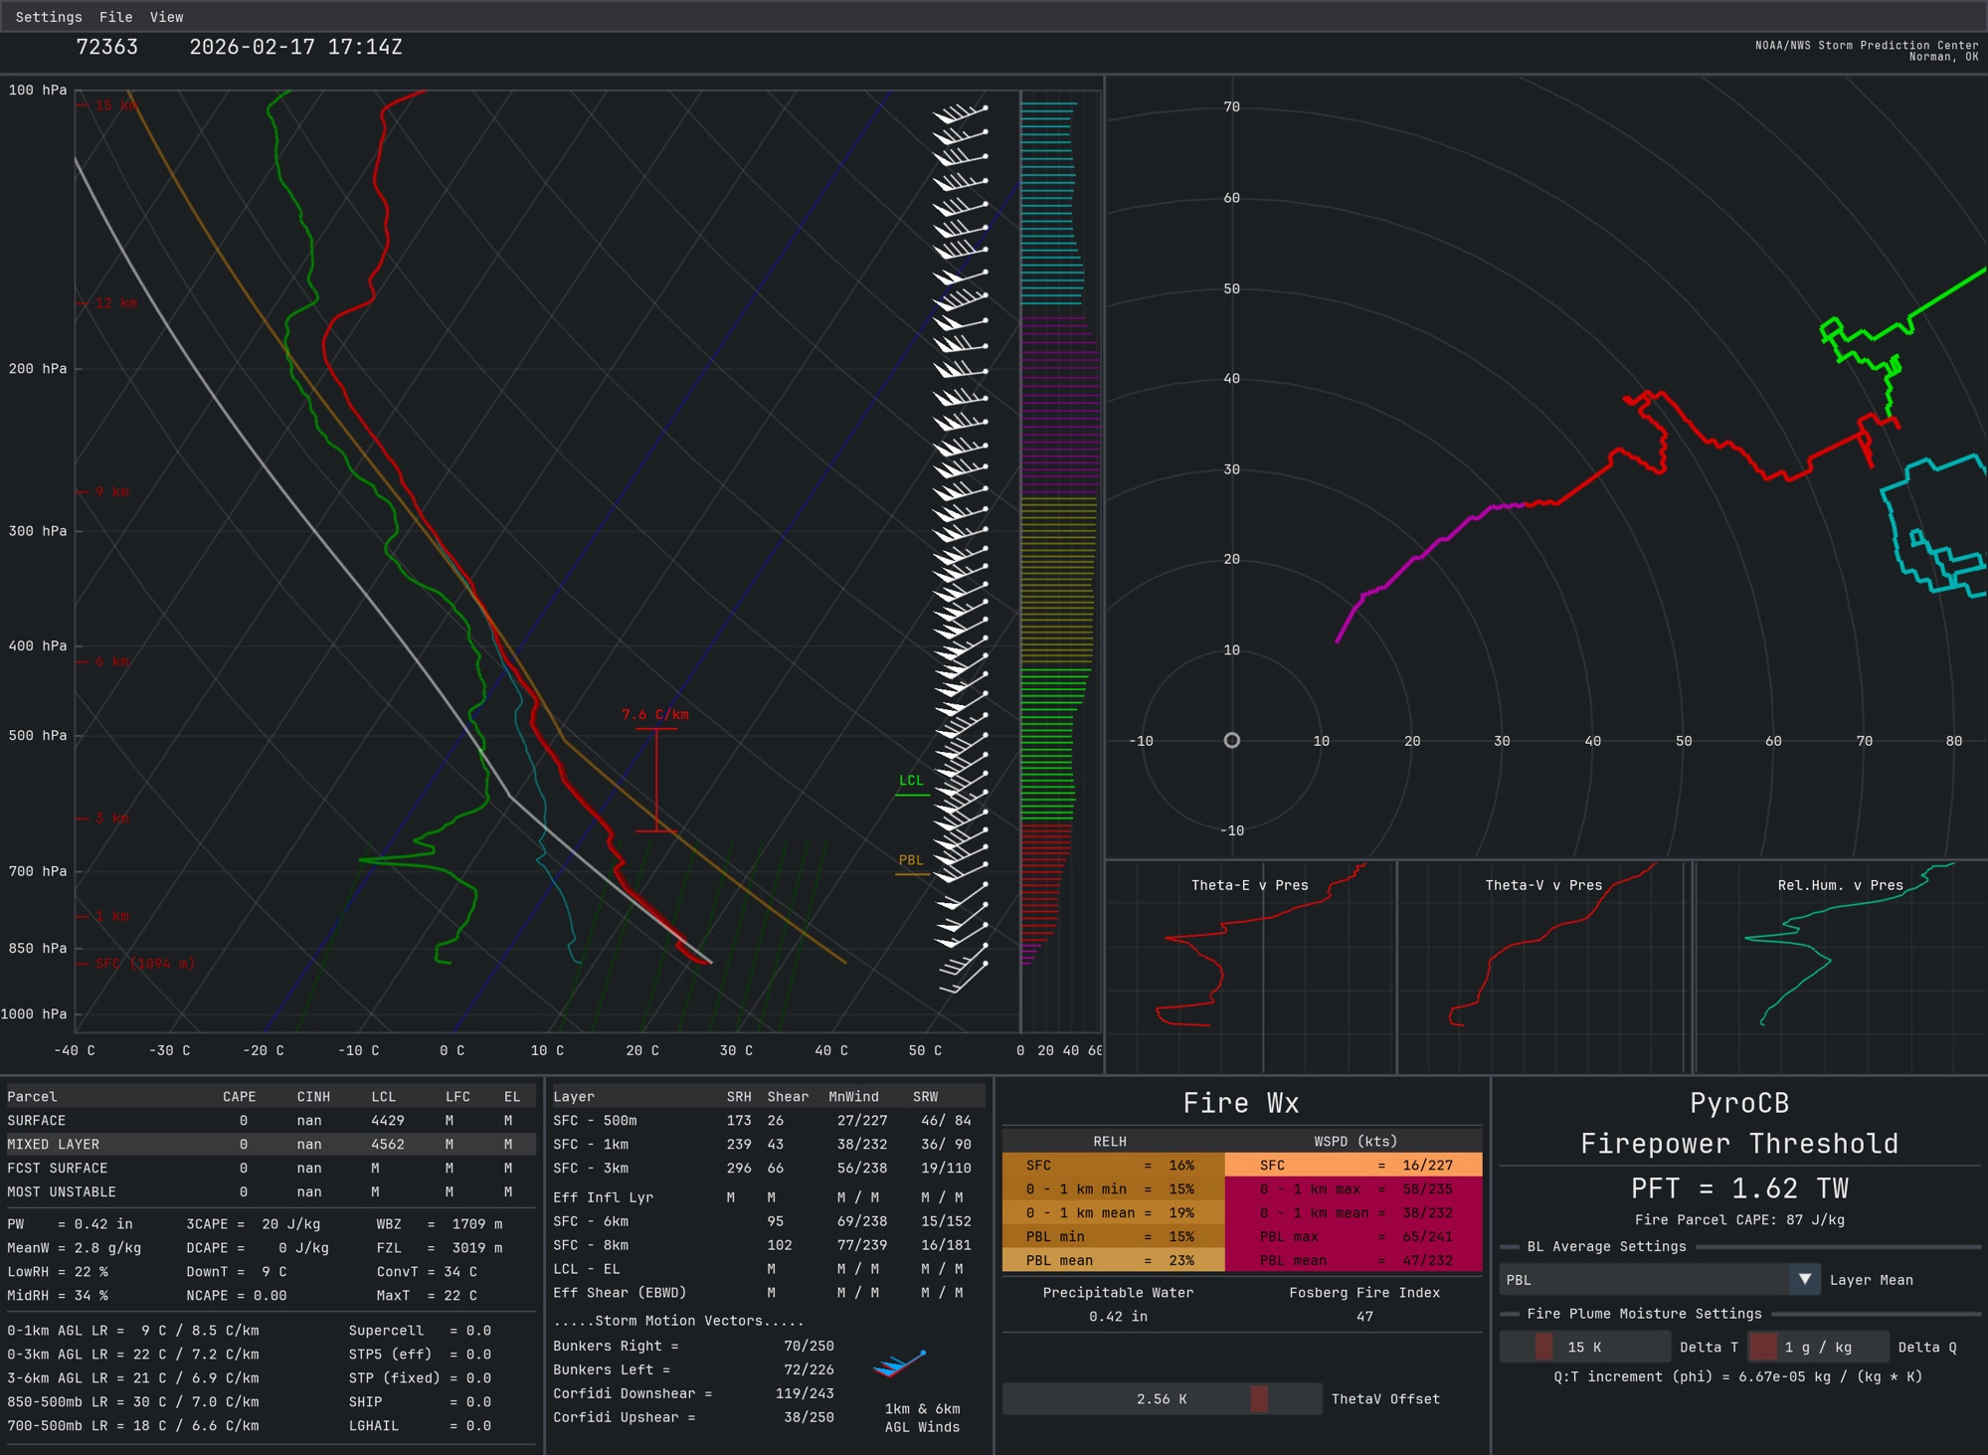Expand the PBL layer mean dropdown arrow
1988x1455 pixels.
click(x=1804, y=1279)
